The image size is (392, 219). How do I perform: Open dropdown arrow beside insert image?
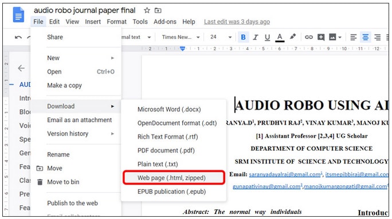pos(340,37)
